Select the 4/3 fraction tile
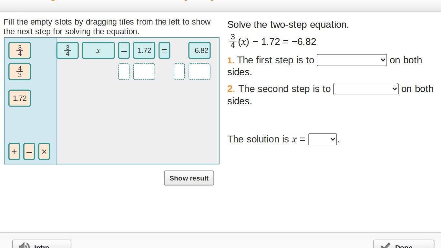This screenshot has width=441, height=248. 20,72
